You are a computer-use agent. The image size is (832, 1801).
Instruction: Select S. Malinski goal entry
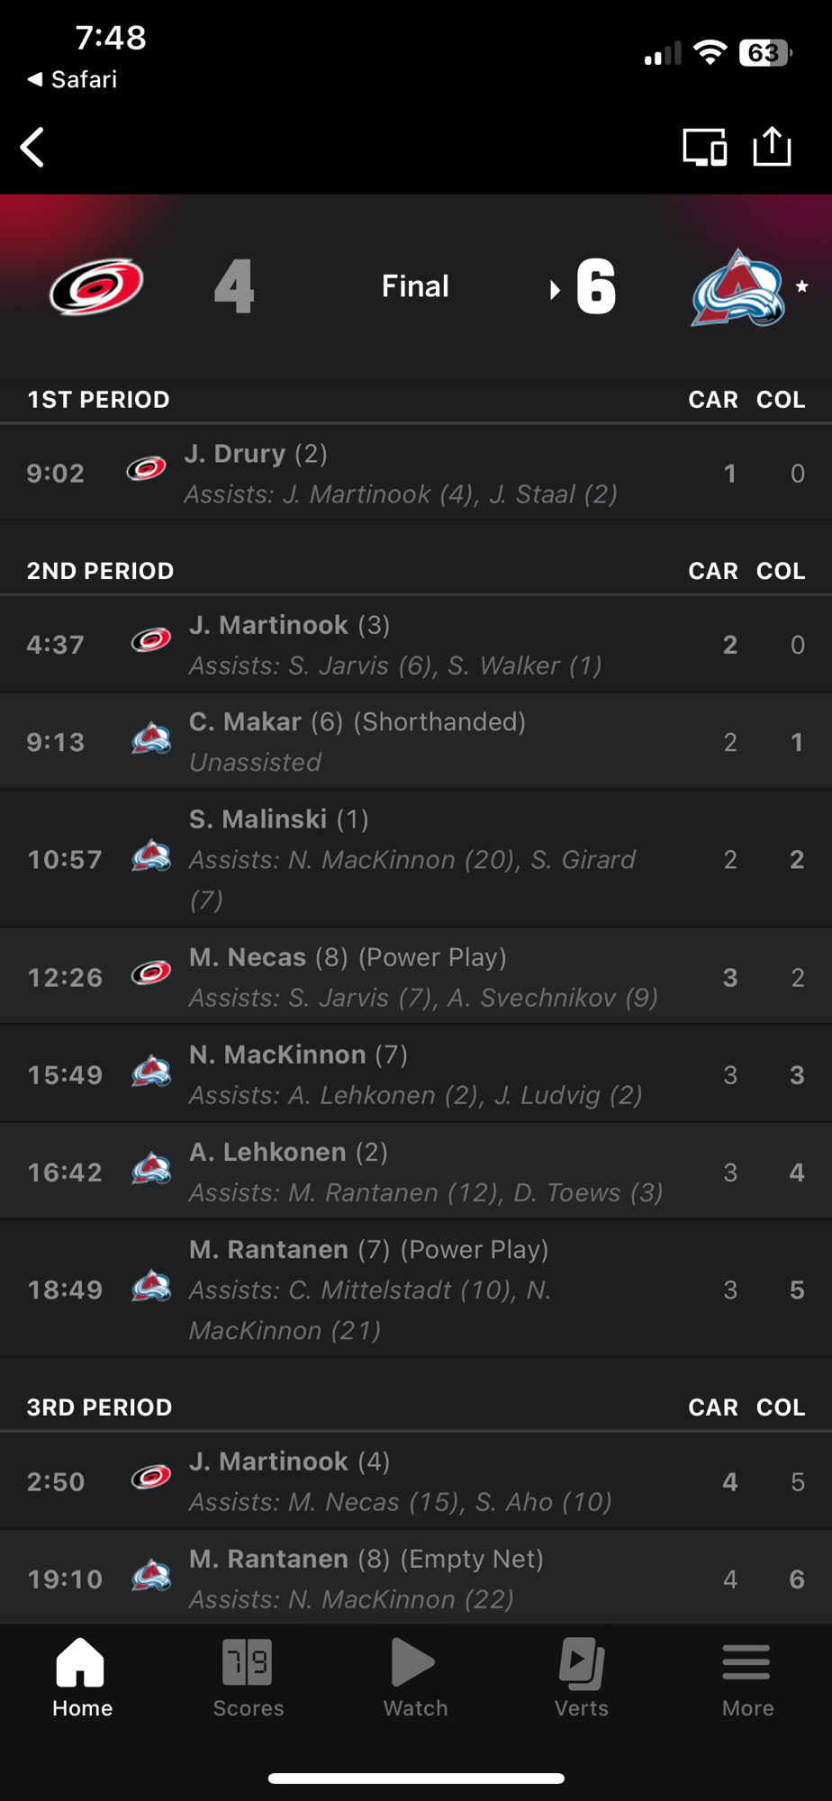tap(412, 859)
